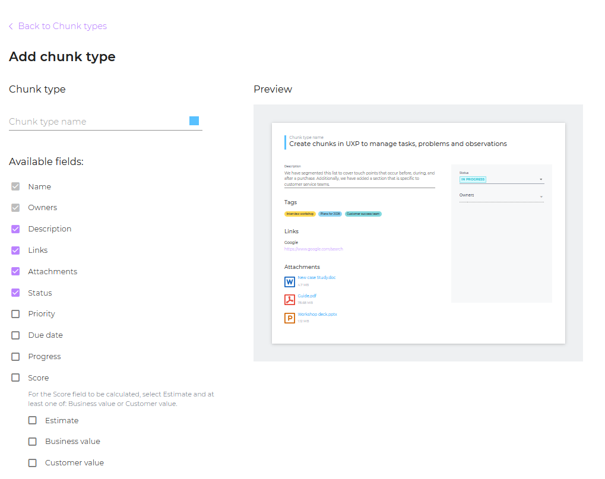This screenshot has width=605, height=479.
Task: Click the Priority field label
Action: 42,314
